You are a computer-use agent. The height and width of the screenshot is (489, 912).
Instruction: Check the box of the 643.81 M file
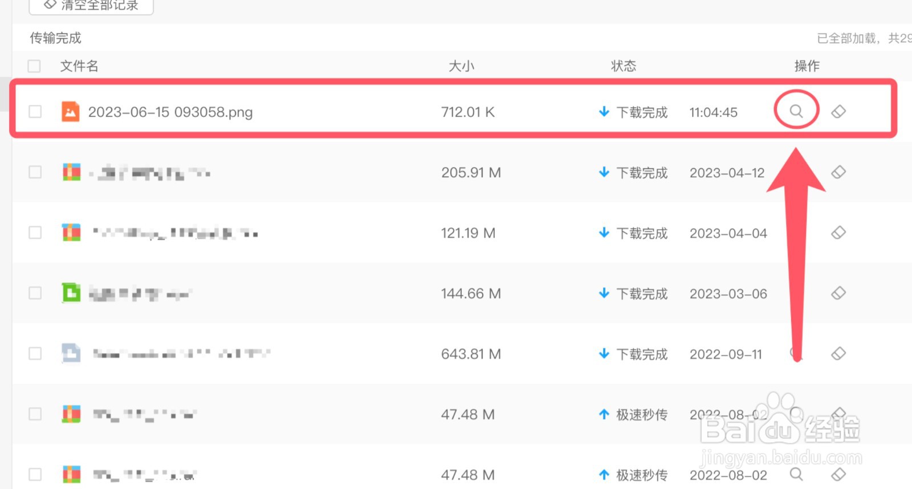coord(35,353)
